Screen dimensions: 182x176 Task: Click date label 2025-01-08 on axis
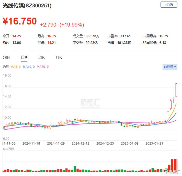[x=130, y=143]
